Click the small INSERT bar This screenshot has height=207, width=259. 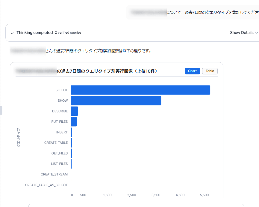72,132
